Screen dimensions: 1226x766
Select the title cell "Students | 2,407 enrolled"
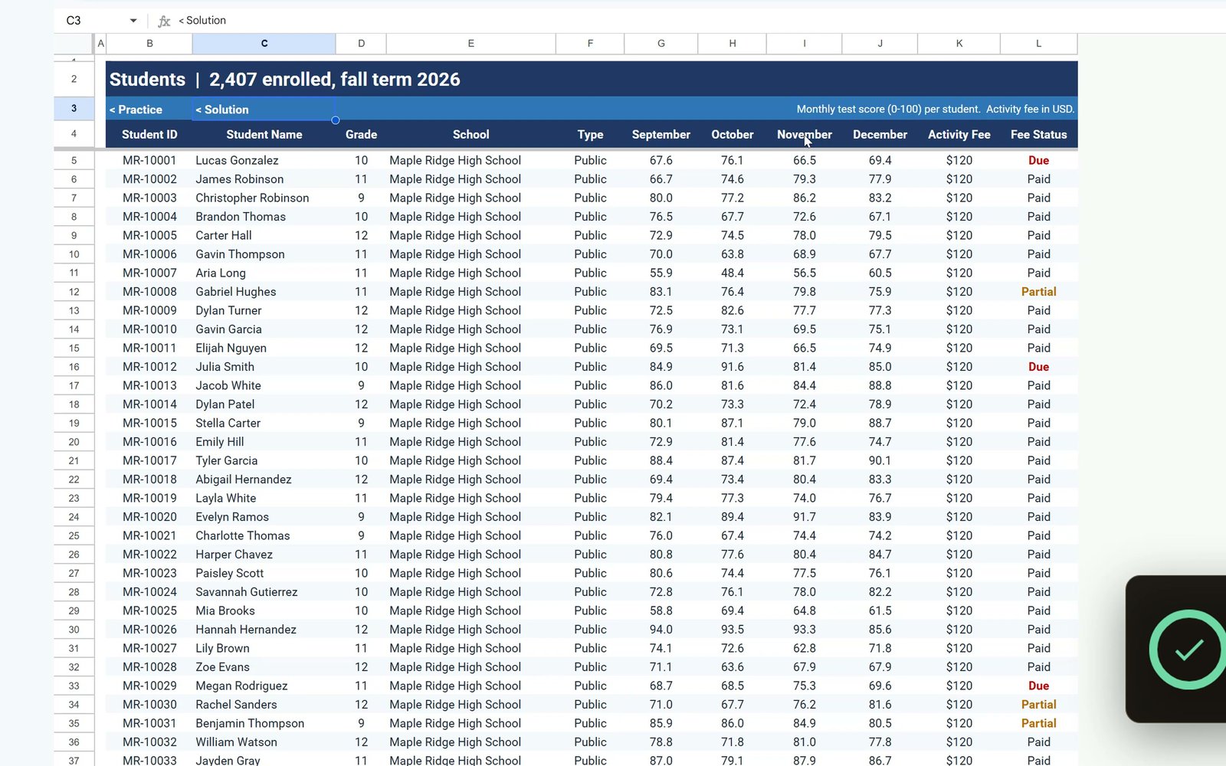[x=285, y=80]
